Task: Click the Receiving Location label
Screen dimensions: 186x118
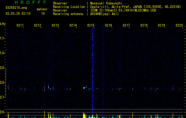Action: pos(69,7)
